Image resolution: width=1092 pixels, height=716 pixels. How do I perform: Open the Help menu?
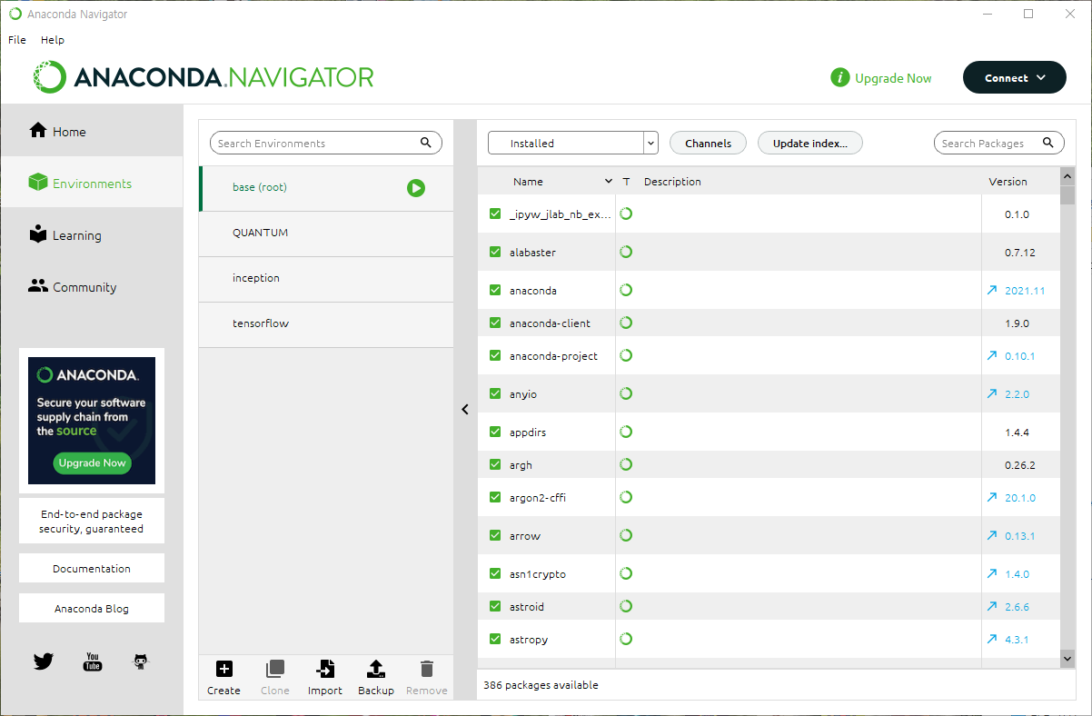53,40
